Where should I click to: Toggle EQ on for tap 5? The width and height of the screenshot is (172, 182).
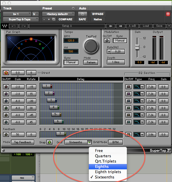[129, 115]
